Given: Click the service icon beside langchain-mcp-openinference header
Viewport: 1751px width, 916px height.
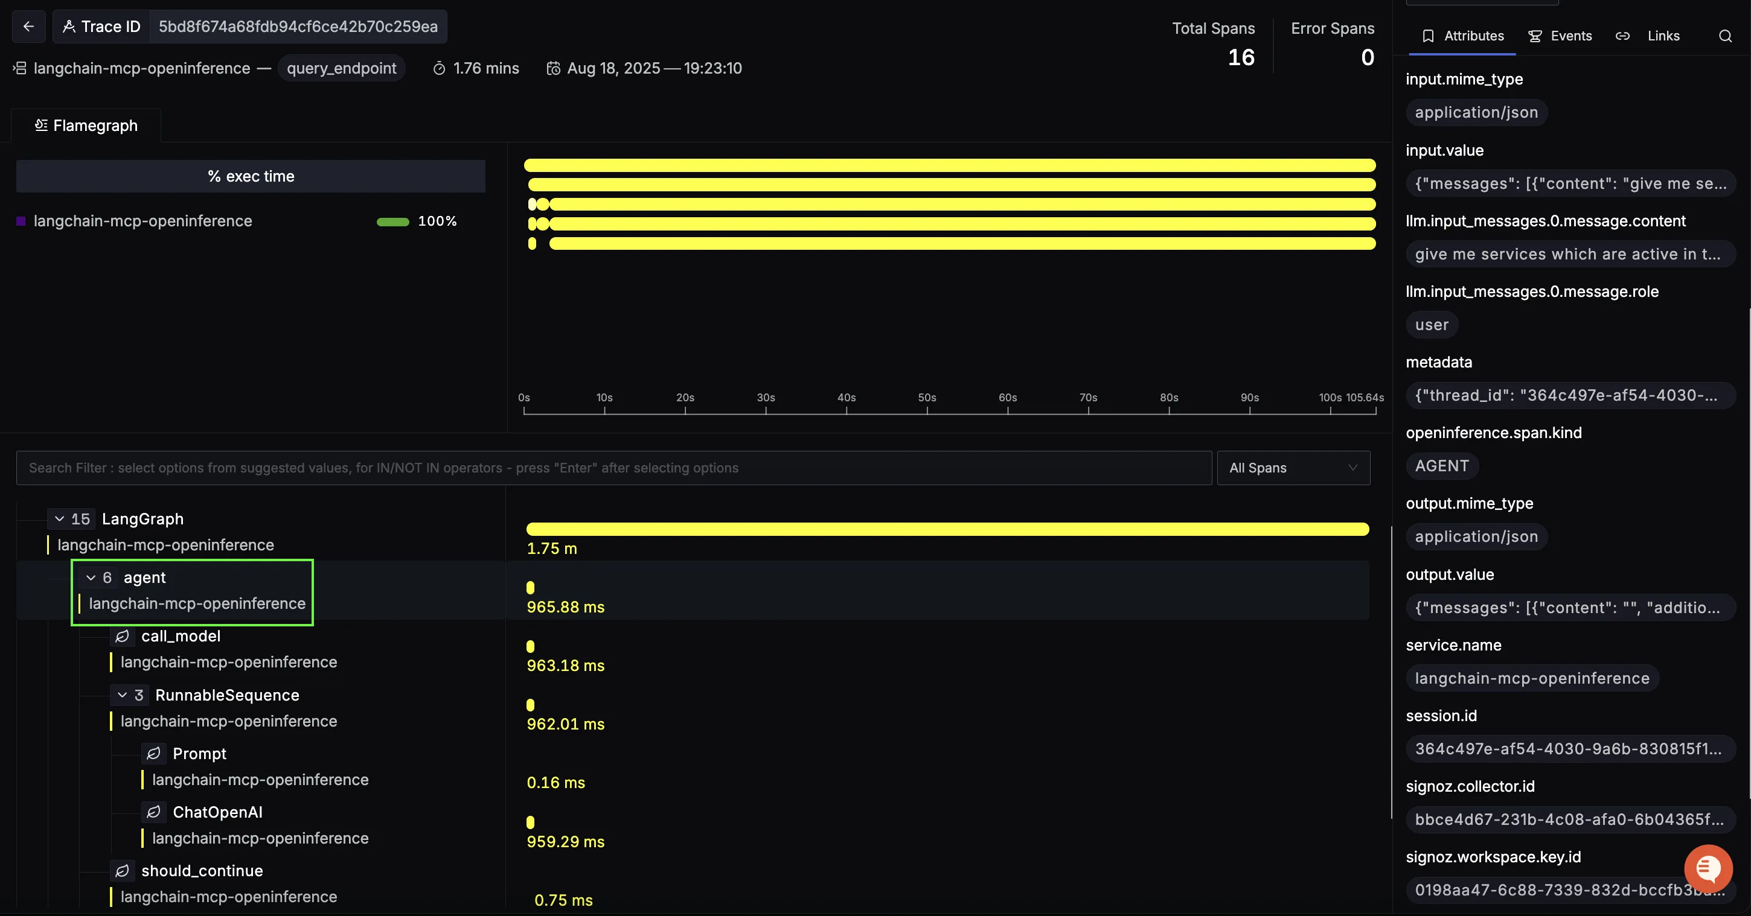Looking at the screenshot, I should point(20,68).
